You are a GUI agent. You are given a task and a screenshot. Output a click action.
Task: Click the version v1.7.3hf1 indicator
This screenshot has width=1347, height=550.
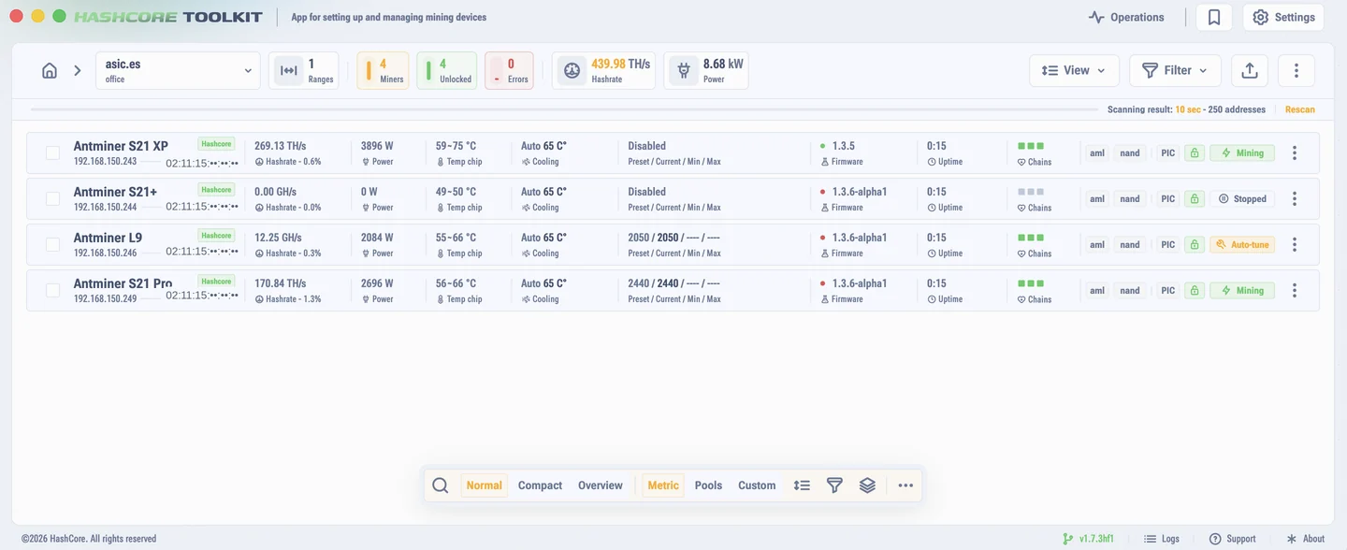click(x=1089, y=539)
